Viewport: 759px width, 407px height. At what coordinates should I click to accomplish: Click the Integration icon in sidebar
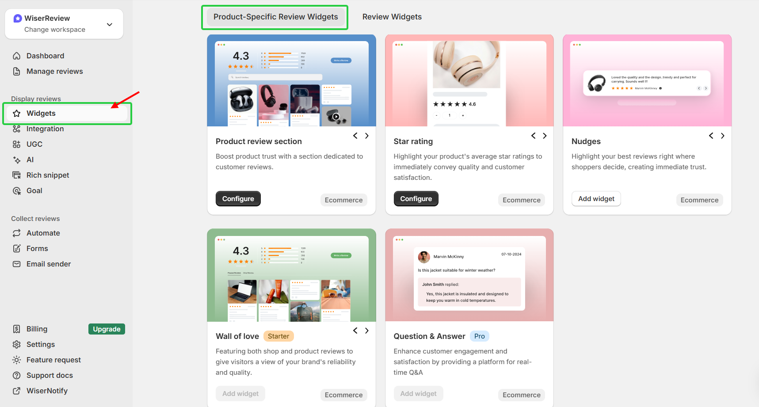(17, 129)
